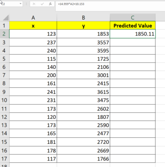Click the formula bar showing =14.959*A2+10.153

(x=110, y=6)
